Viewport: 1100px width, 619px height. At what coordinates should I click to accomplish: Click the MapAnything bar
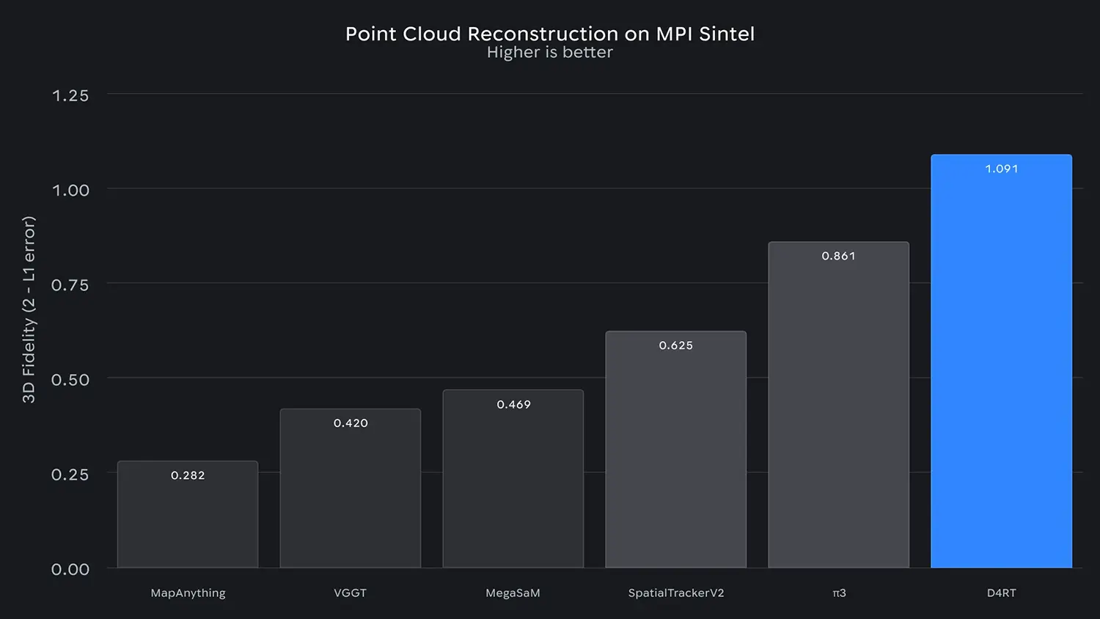pos(188,521)
